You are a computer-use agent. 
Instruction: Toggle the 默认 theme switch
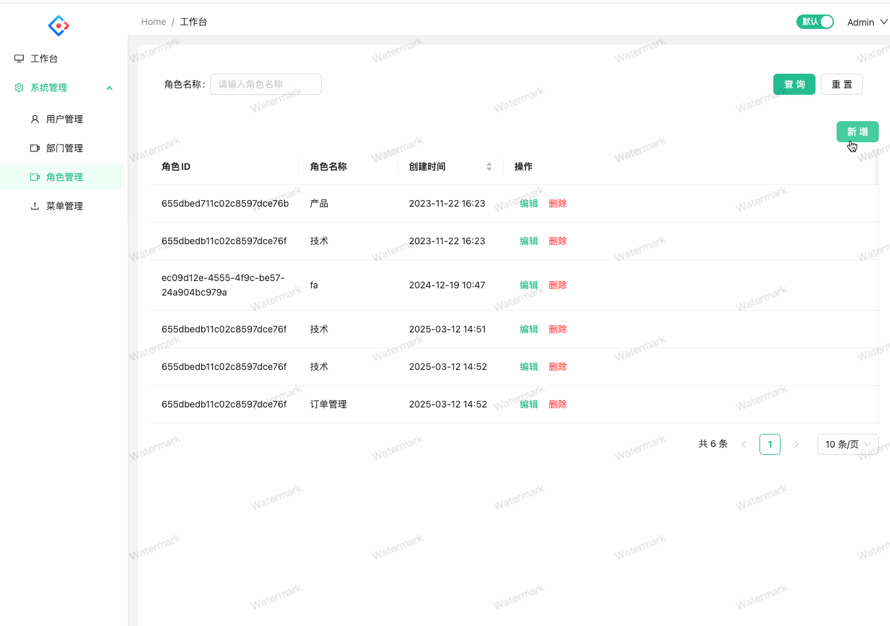tap(815, 22)
